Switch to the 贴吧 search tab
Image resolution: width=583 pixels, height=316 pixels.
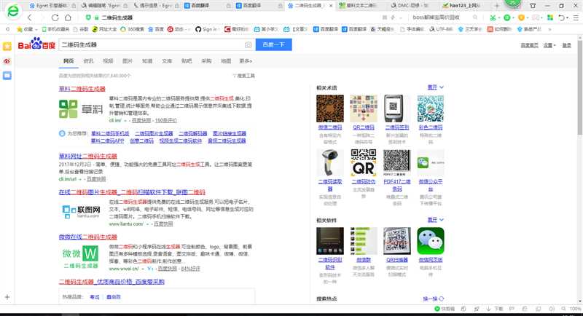(x=187, y=61)
